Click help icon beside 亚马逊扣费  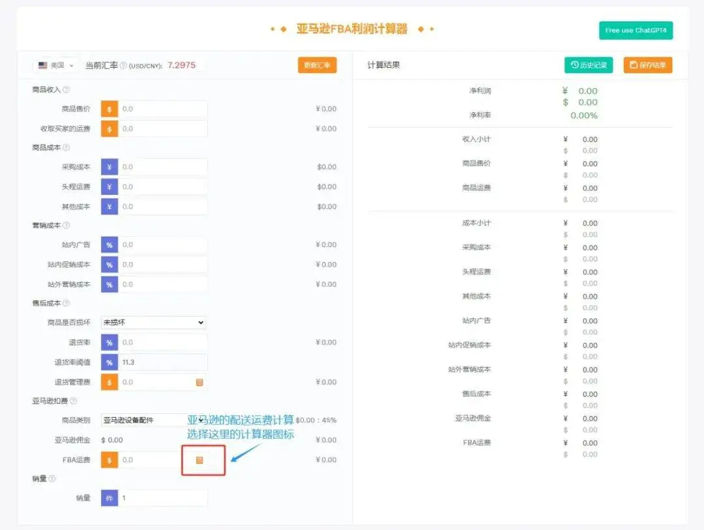73,401
